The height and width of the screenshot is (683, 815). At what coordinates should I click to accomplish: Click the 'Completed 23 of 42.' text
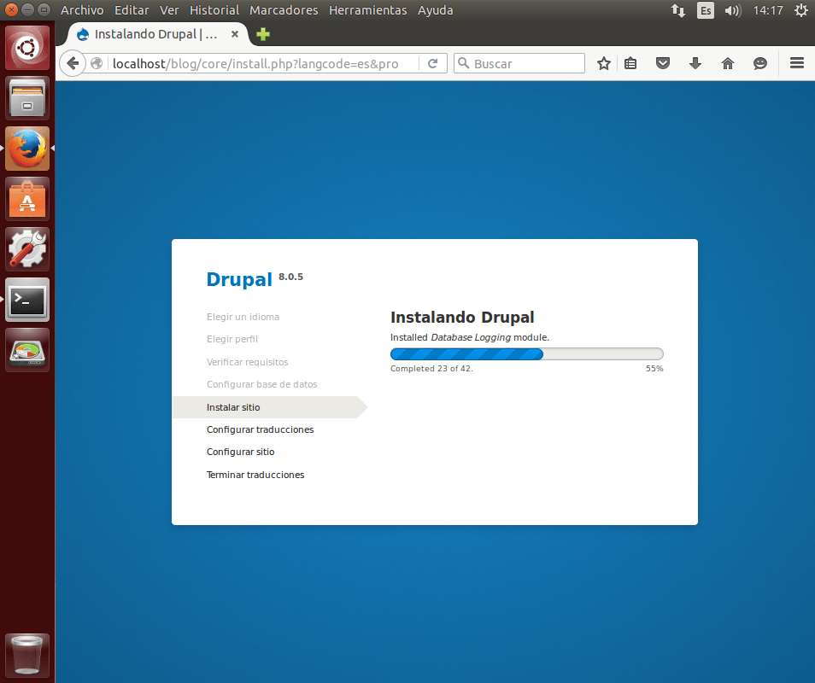point(431,369)
